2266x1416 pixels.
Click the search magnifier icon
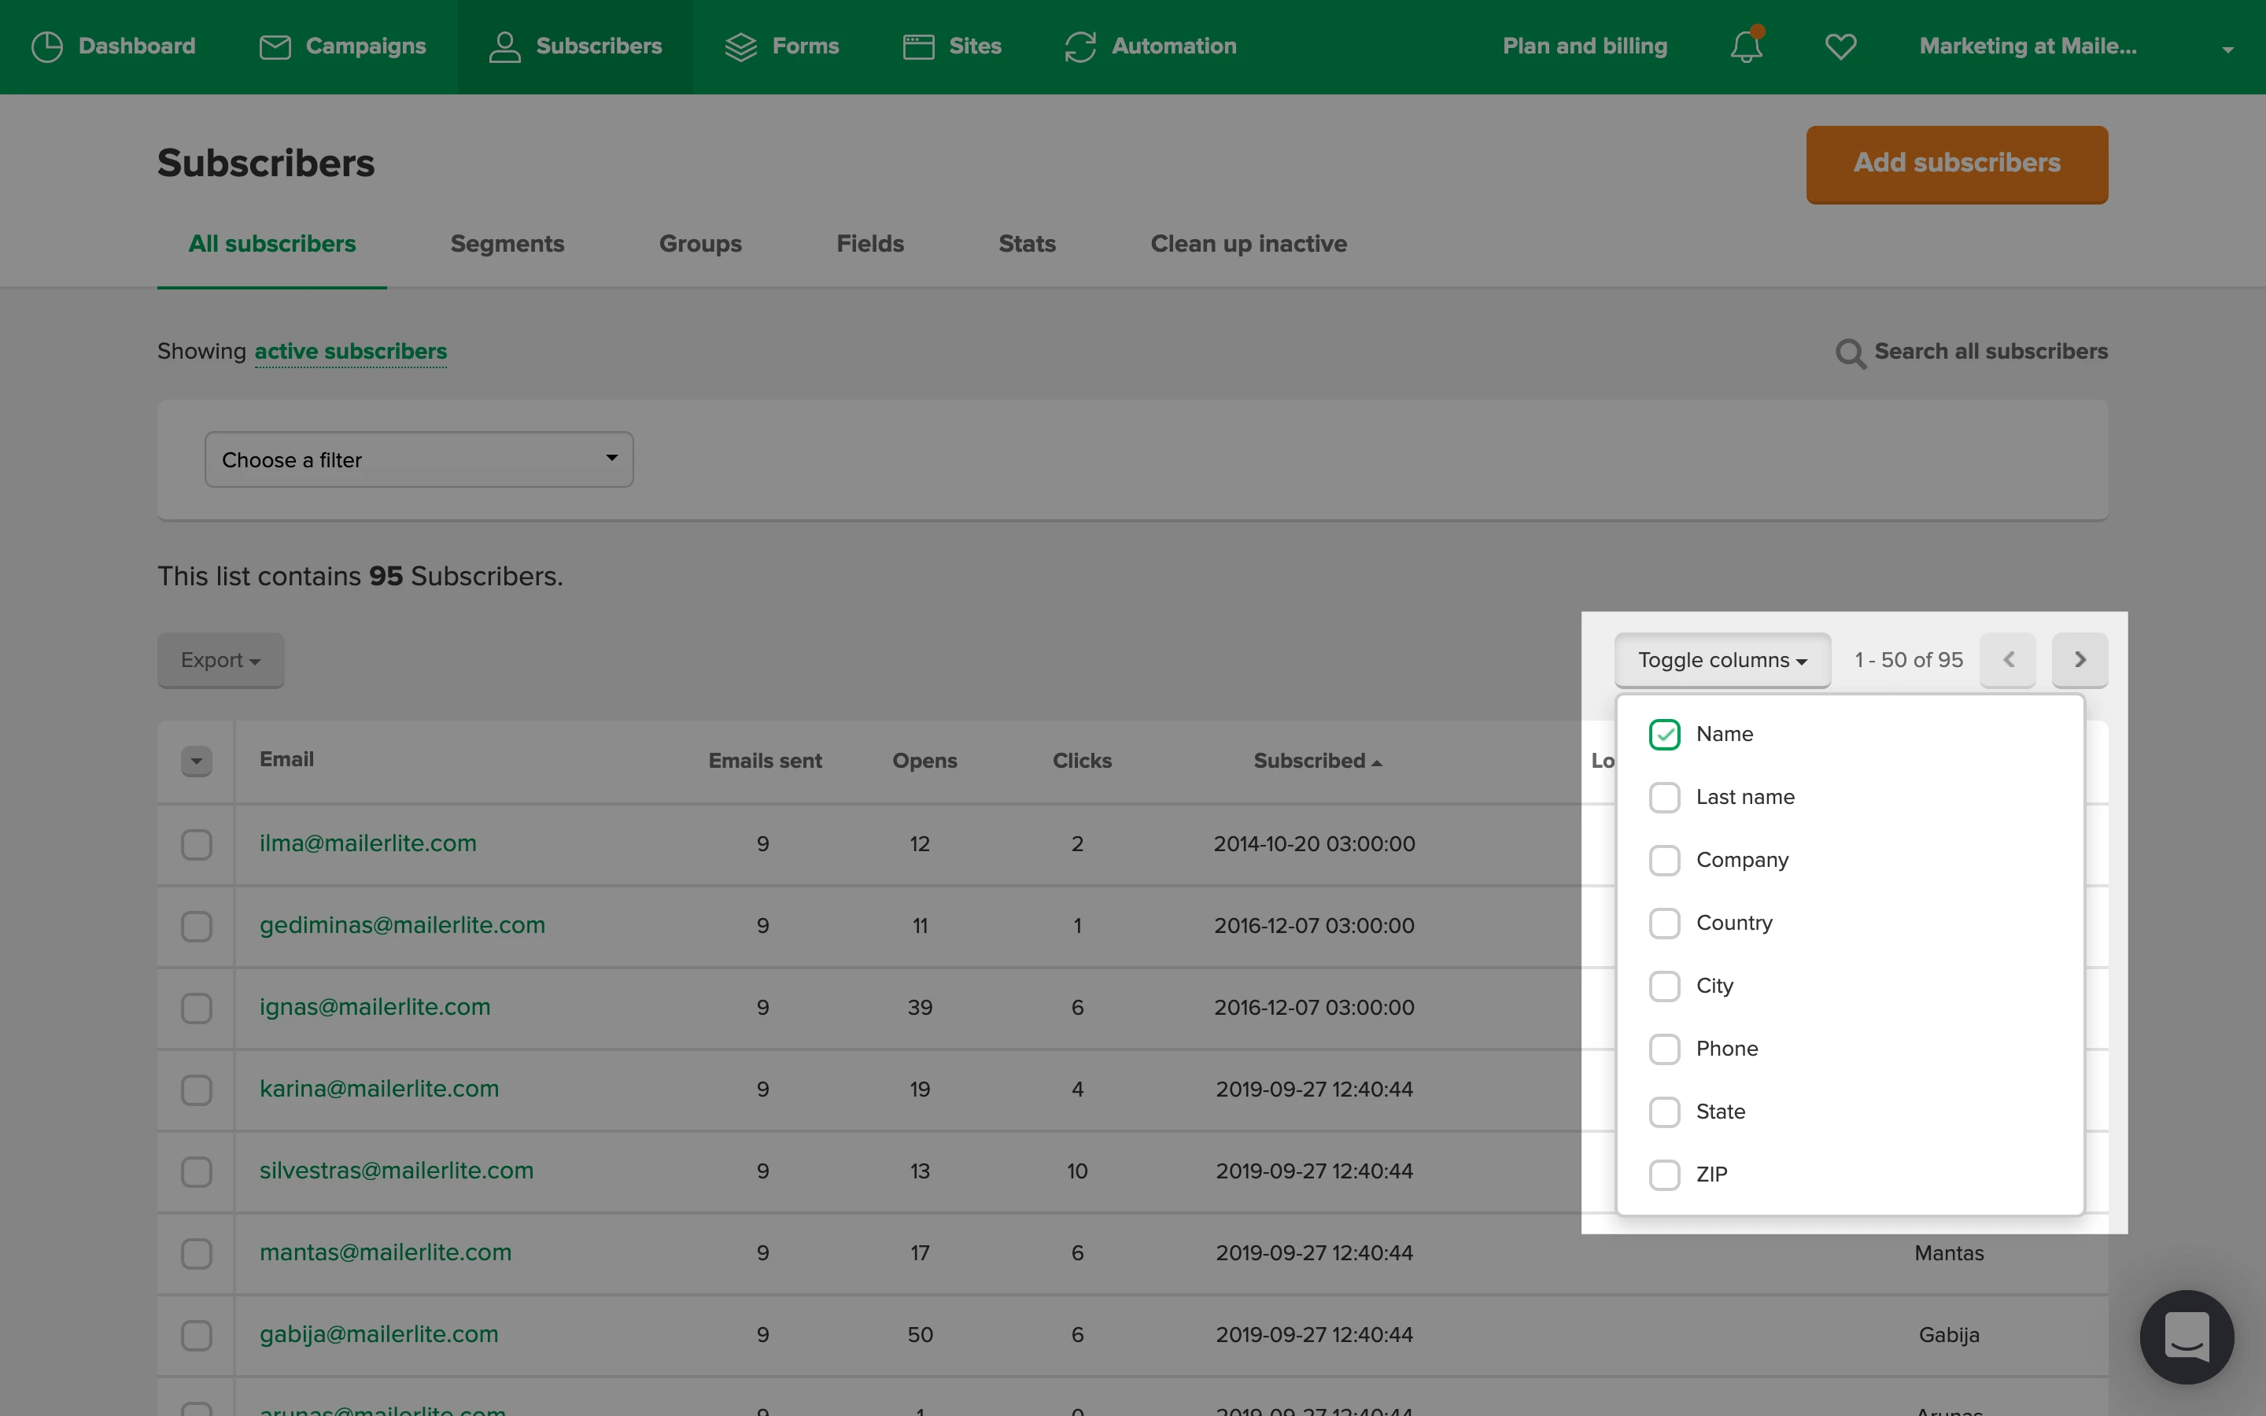pyautogui.click(x=1849, y=353)
